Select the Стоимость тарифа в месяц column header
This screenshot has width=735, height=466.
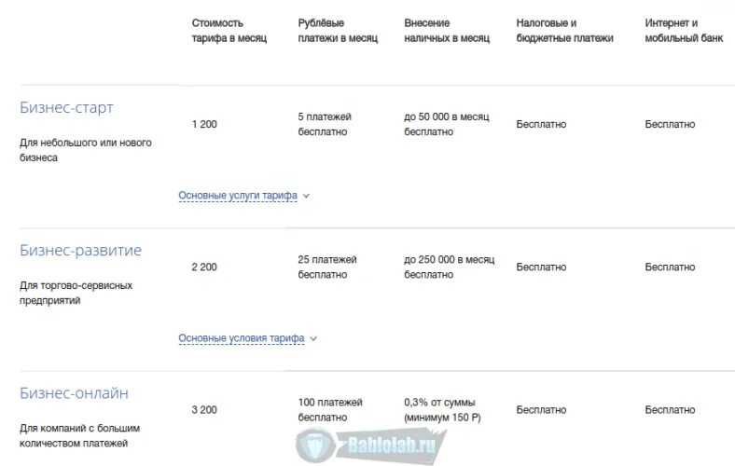coord(229,31)
